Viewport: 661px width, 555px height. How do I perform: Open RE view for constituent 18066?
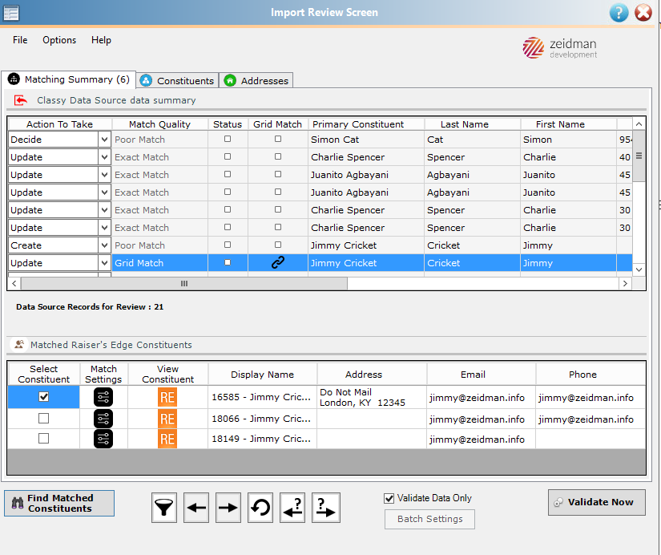[x=167, y=419]
